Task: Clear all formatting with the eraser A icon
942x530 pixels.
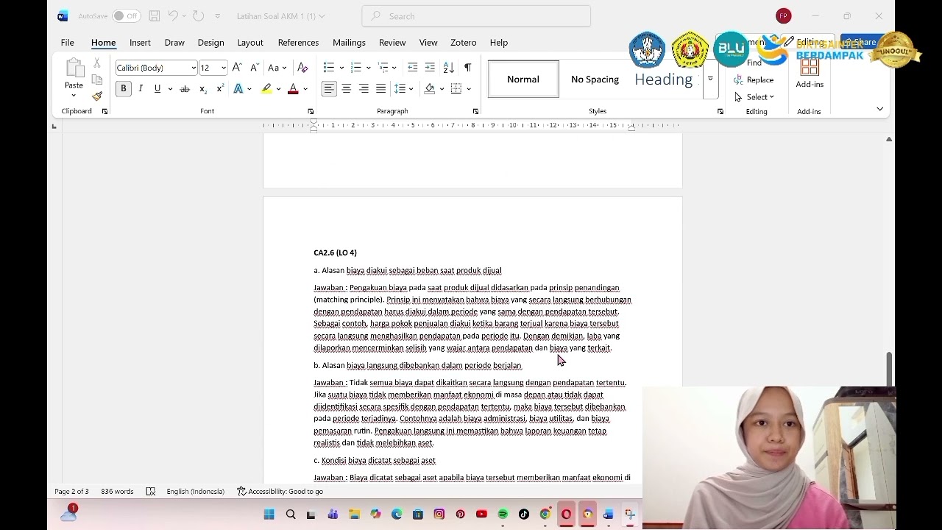Action: tap(302, 68)
